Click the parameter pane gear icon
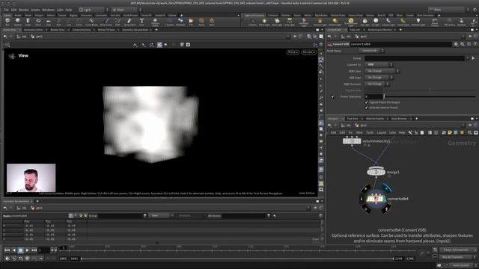 (x=456, y=44)
